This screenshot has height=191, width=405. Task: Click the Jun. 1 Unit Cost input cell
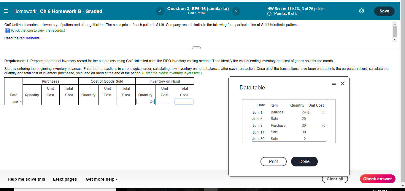164,102
